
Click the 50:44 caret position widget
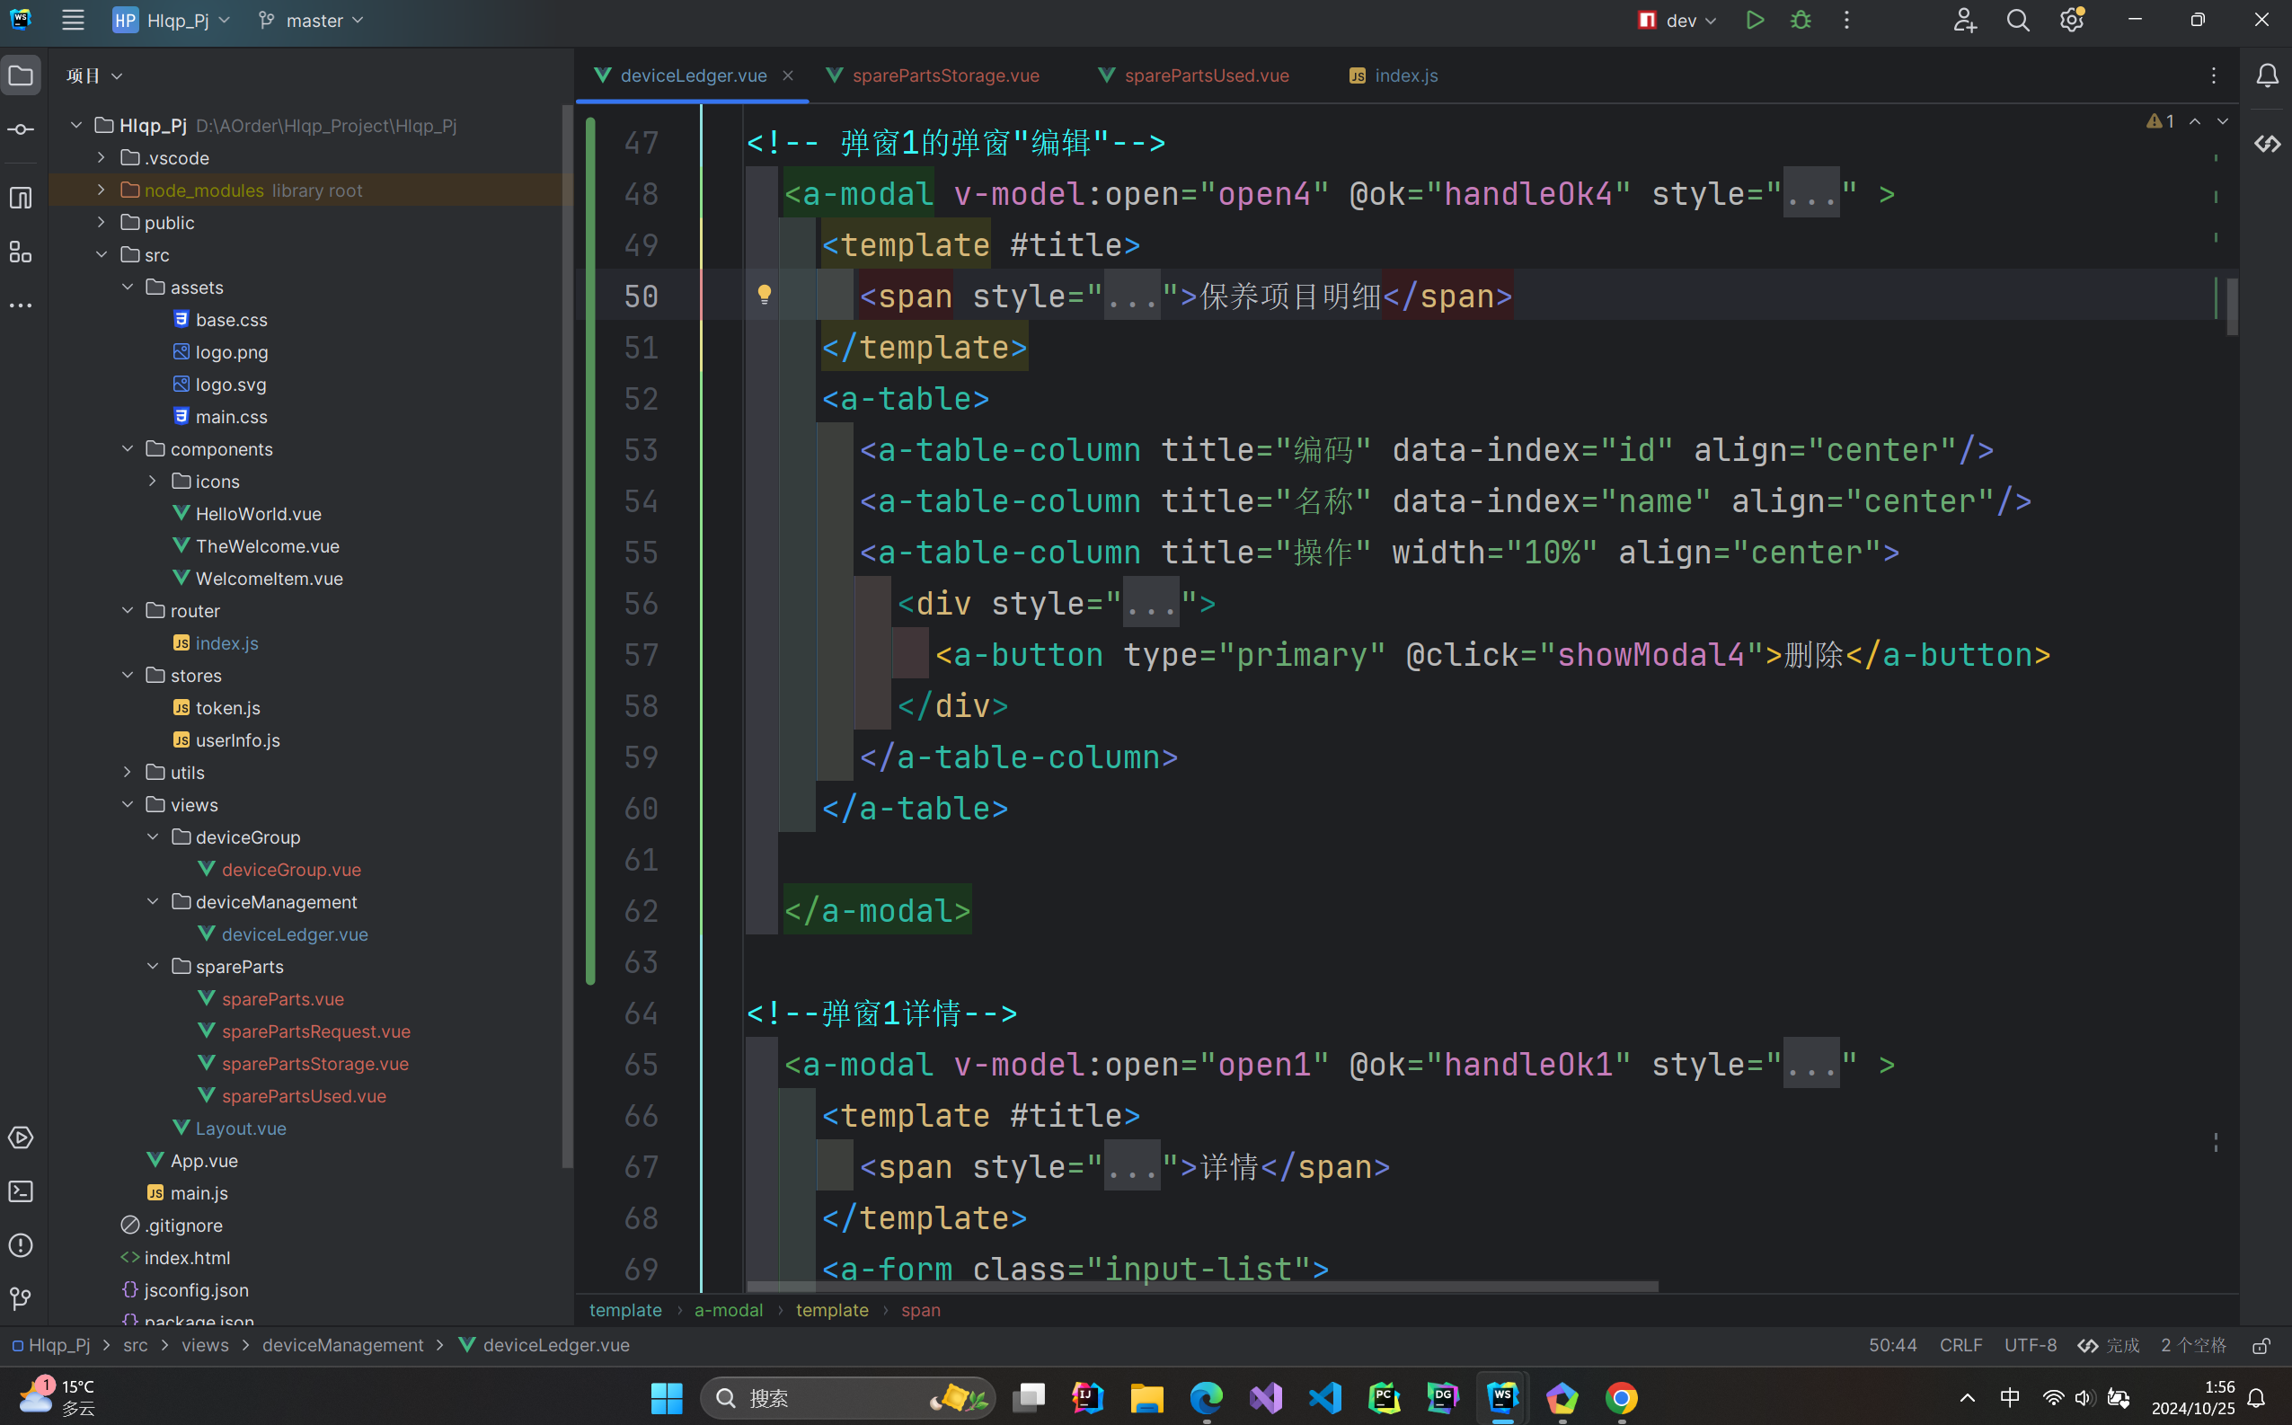pos(1892,1345)
